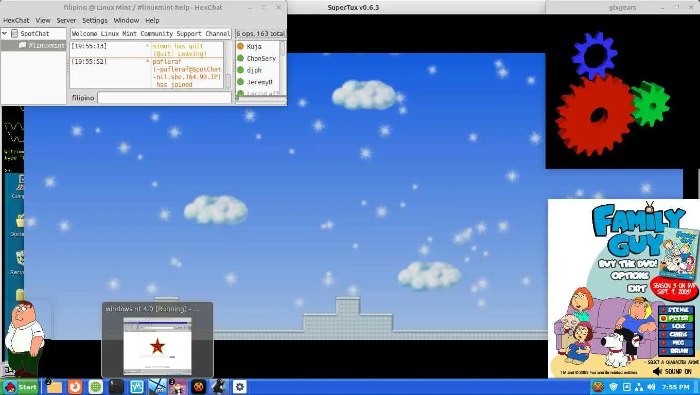The width and height of the screenshot is (700, 395).
Task: Open the network connections tray icon
Action: tap(639, 387)
